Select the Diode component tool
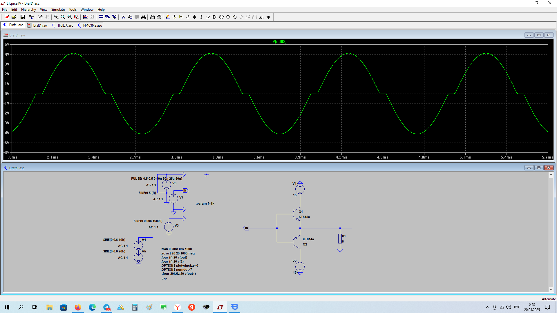The width and height of the screenshot is (557, 313). point(208,17)
